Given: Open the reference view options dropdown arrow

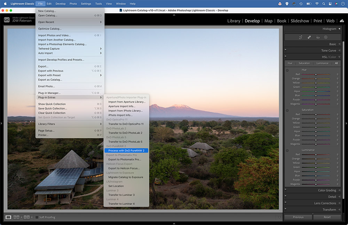Looking at the screenshot, I should tap(21, 217).
